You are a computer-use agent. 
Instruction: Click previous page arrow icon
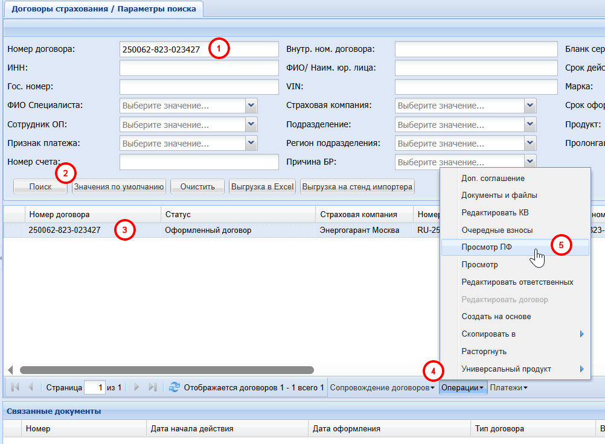coord(30,387)
